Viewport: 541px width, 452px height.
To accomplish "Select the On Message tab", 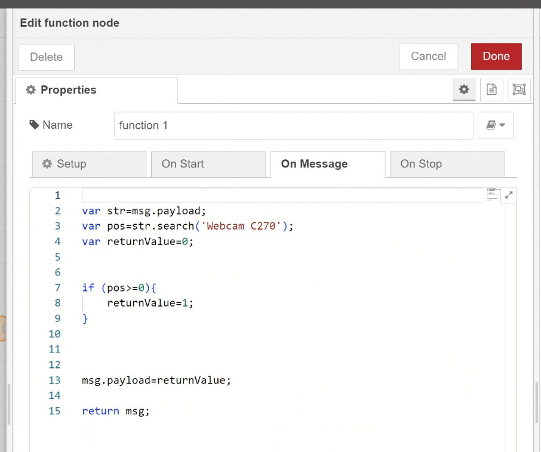I will 328,165.
